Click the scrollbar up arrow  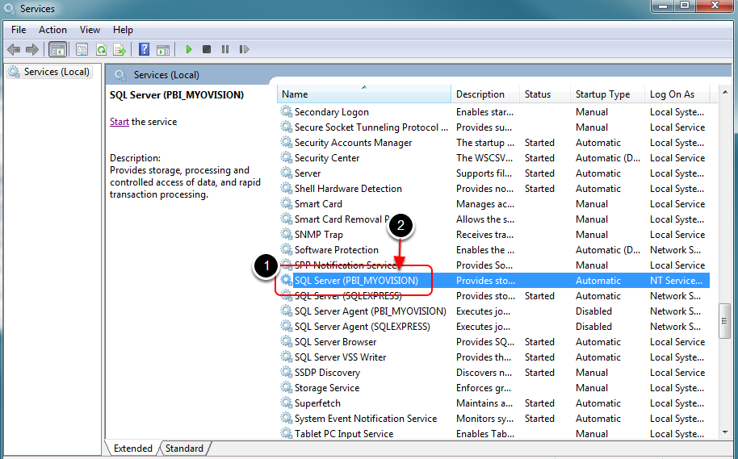725,92
